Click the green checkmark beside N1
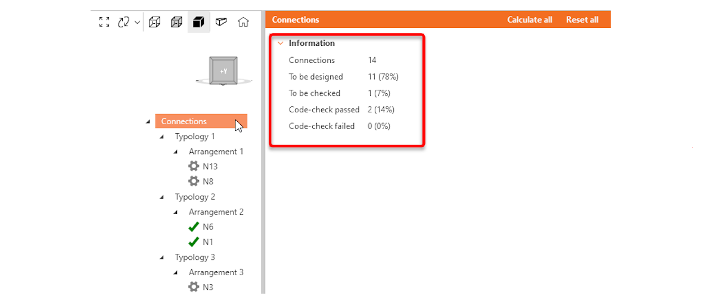Screen dimensions: 715x299 (194, 242)
